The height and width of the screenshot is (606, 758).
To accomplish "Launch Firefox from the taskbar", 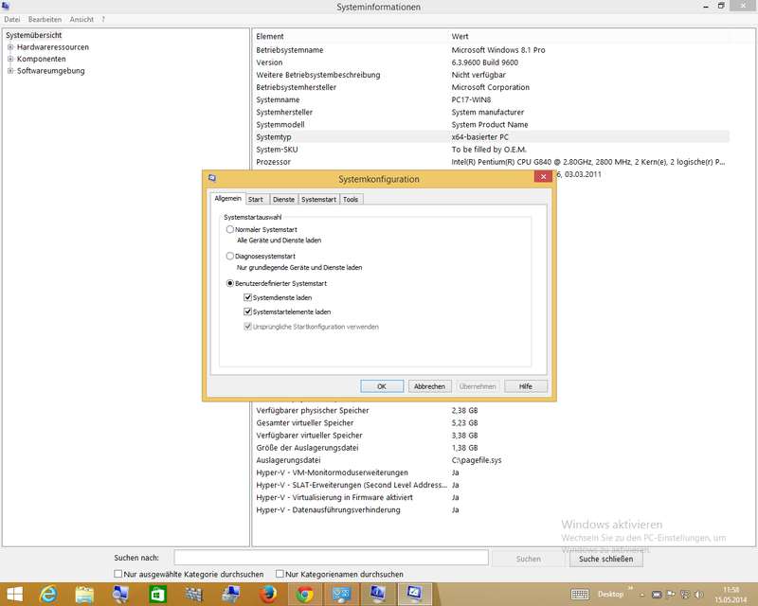I will click(x=268, y=594).
